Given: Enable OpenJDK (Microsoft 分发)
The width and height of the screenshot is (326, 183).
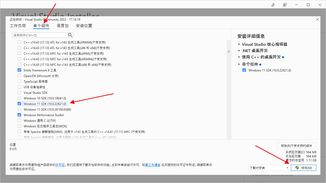Looking at the screenshot, I should click(19, 76).
